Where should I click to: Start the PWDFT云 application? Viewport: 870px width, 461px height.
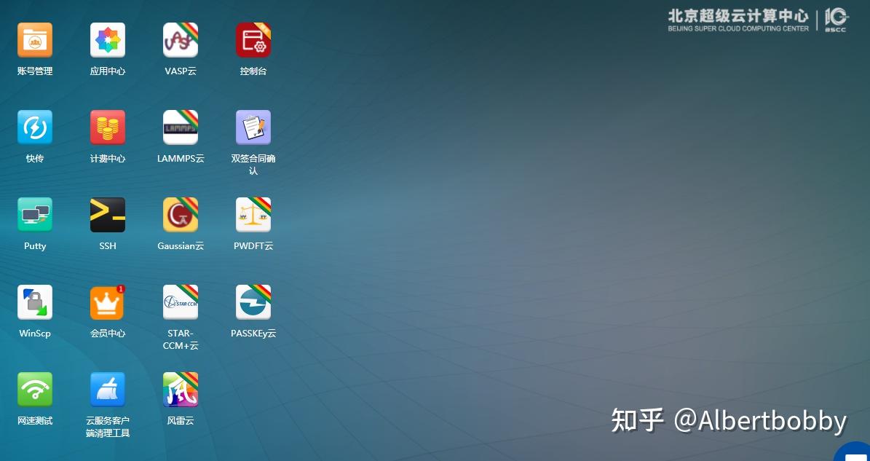click(253, 214)
